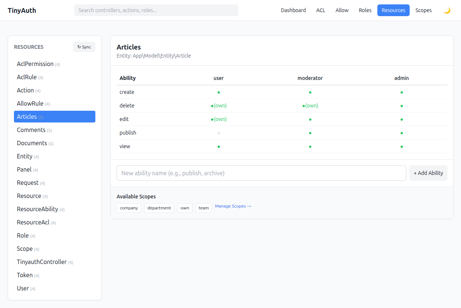Select the Resources nav tab

click(393, 10)
